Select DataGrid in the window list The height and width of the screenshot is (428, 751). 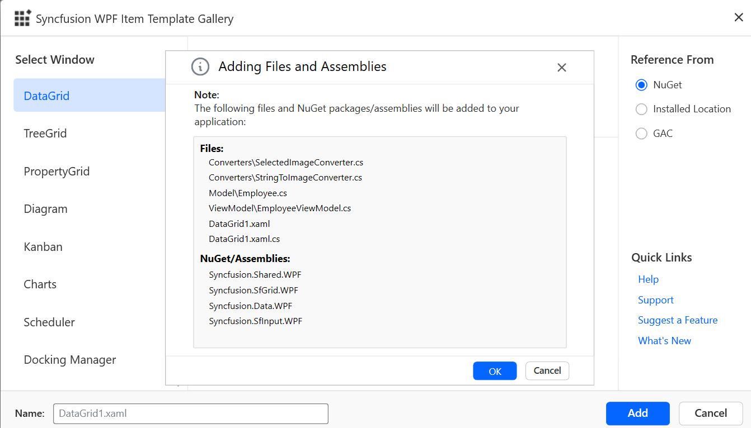46,96
